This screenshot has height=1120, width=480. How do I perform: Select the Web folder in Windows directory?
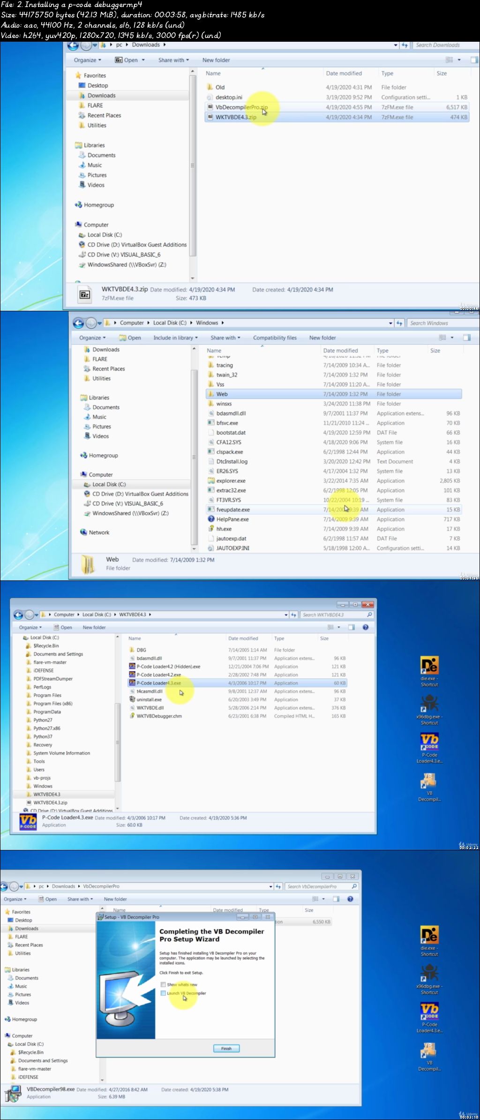click(334, 394)
